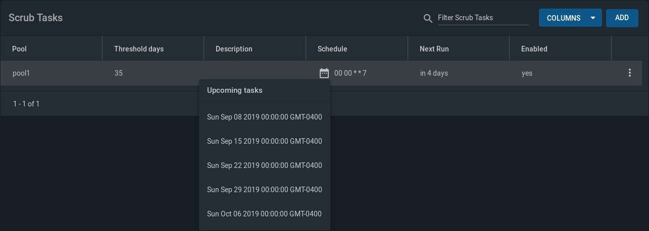Viewport: 649px width, 231px height.
Task: Type in the Filter Scrub Tasks field
Action: 482,18
